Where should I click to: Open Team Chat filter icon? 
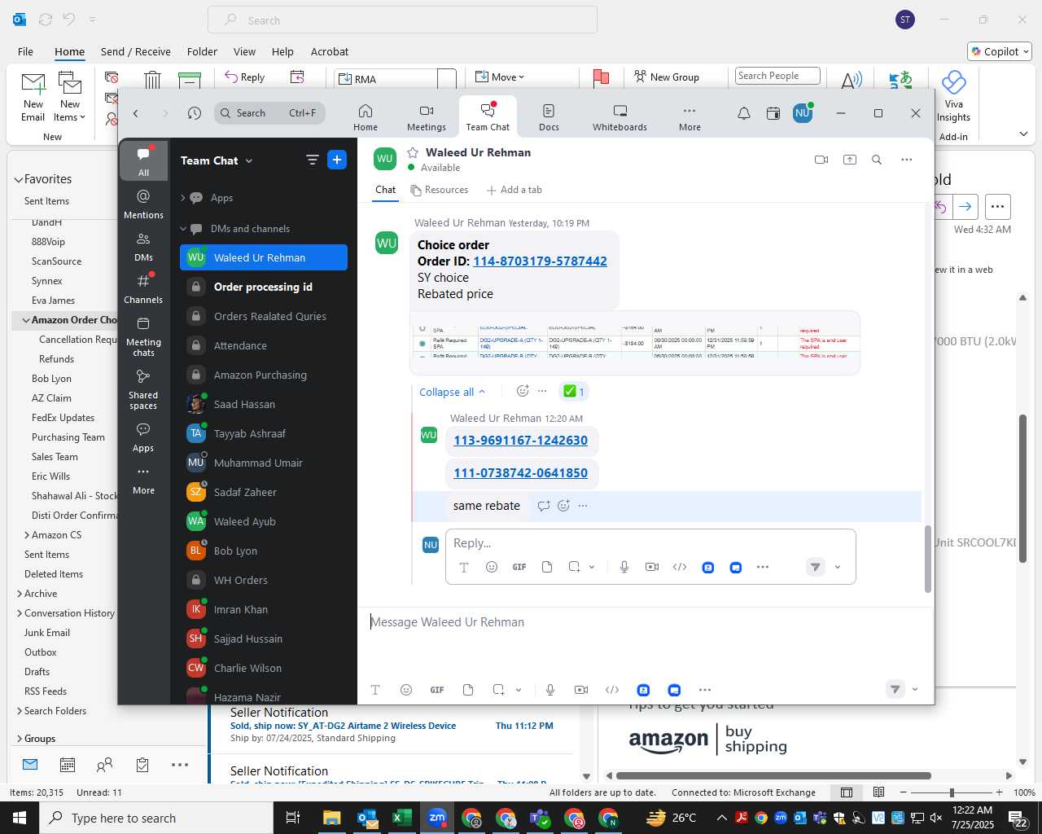(x=312, y=160)
